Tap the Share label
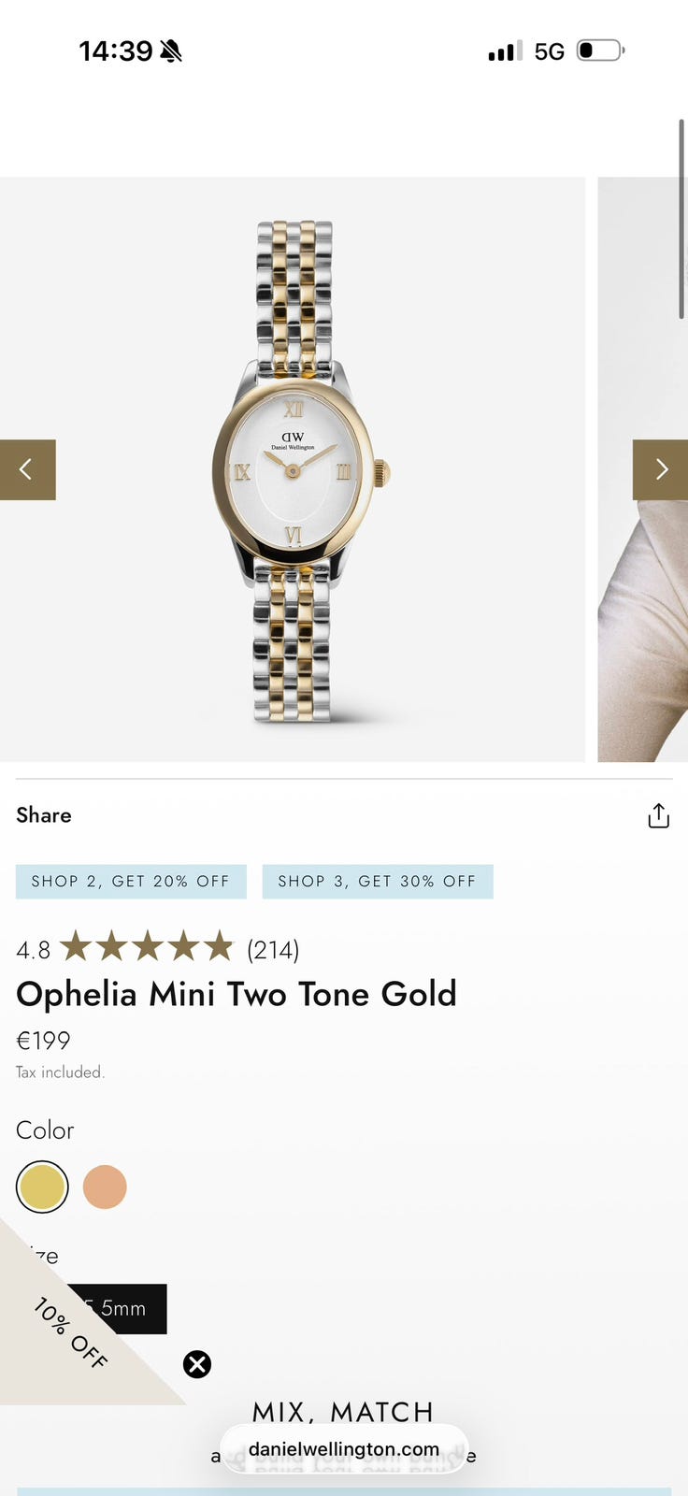Screen dimensions: 688x1496 click(x=44, y=815)
